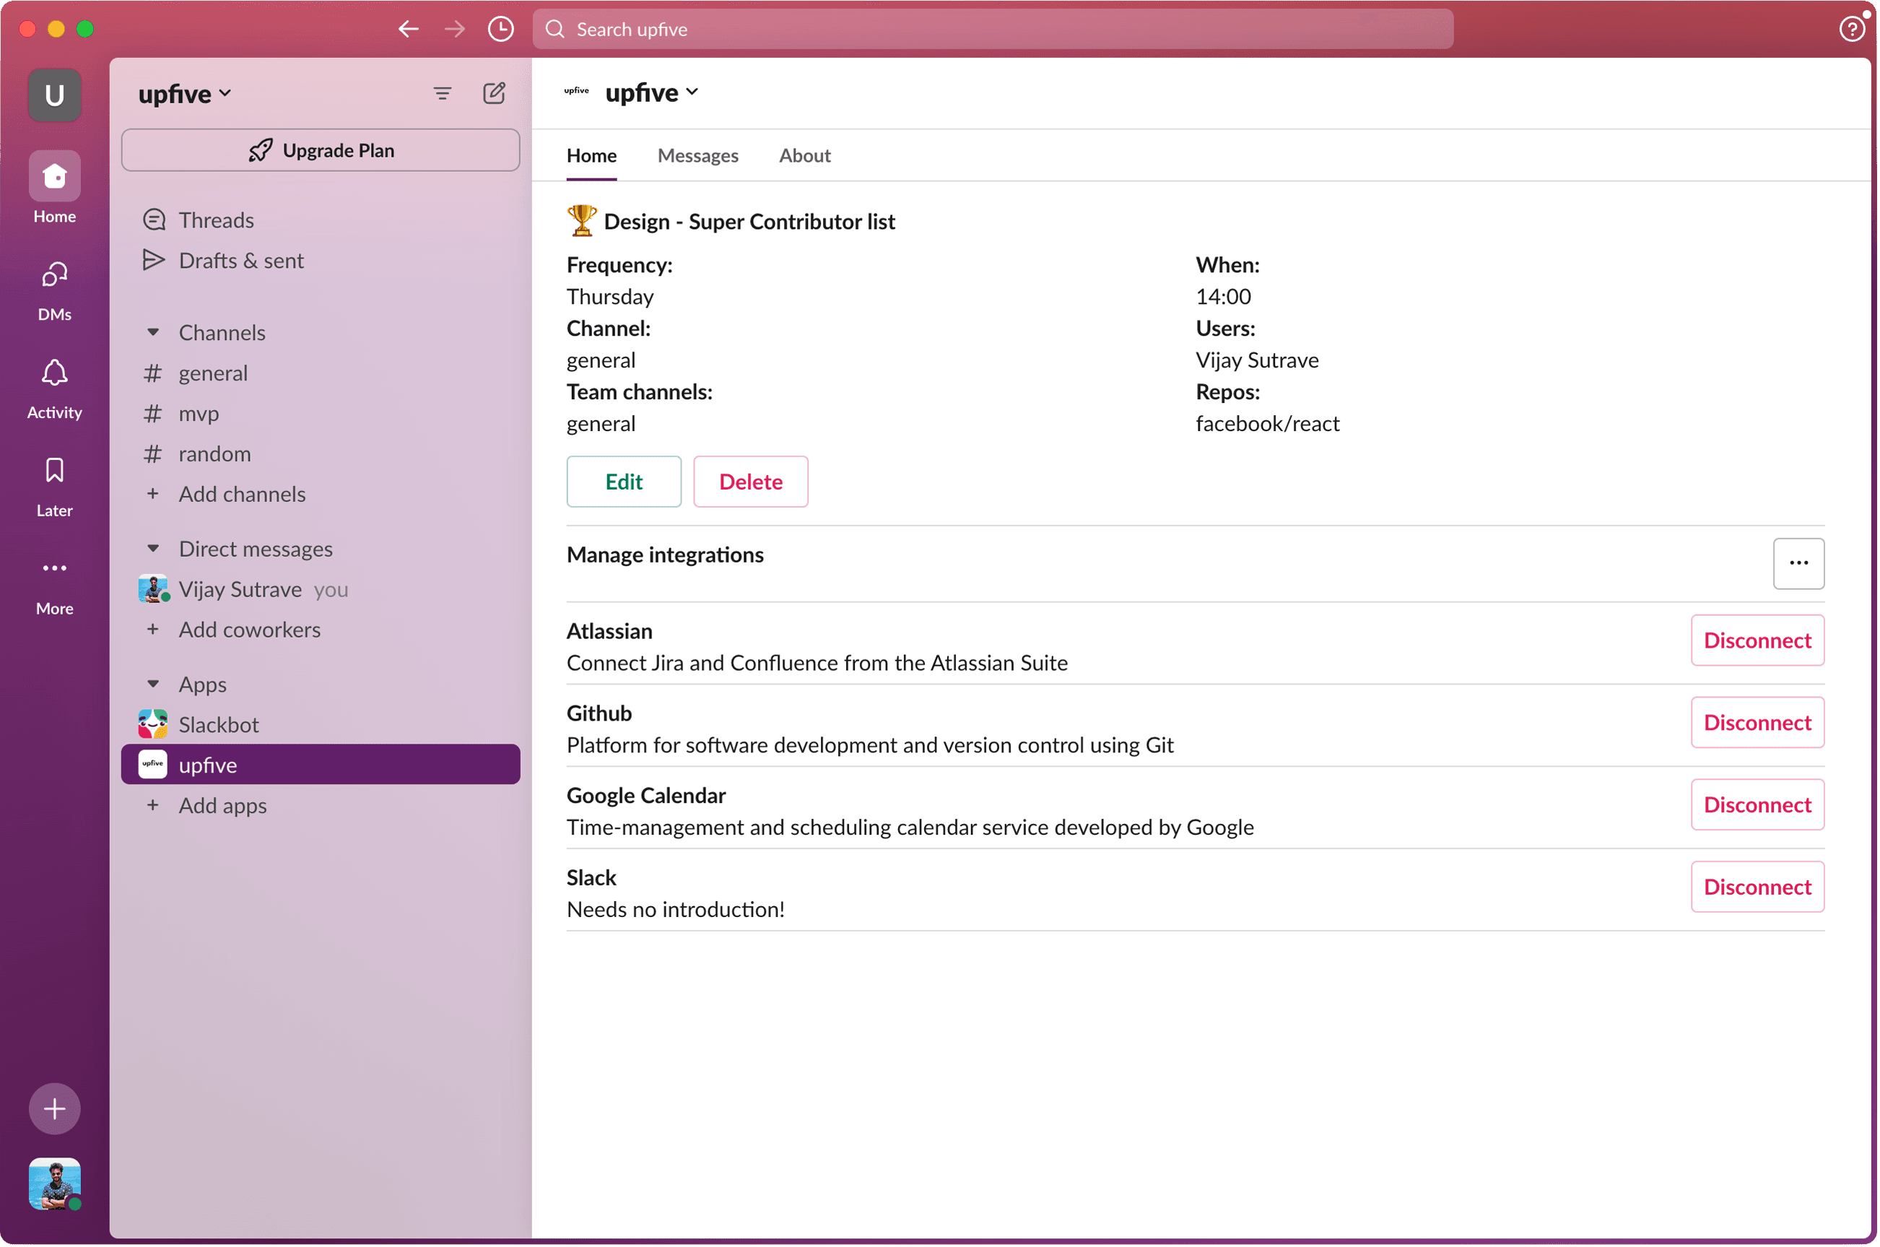This screenshot has width=1880, height=1247.
Task: Click the facebook/react repo text
Action: 1268,424
